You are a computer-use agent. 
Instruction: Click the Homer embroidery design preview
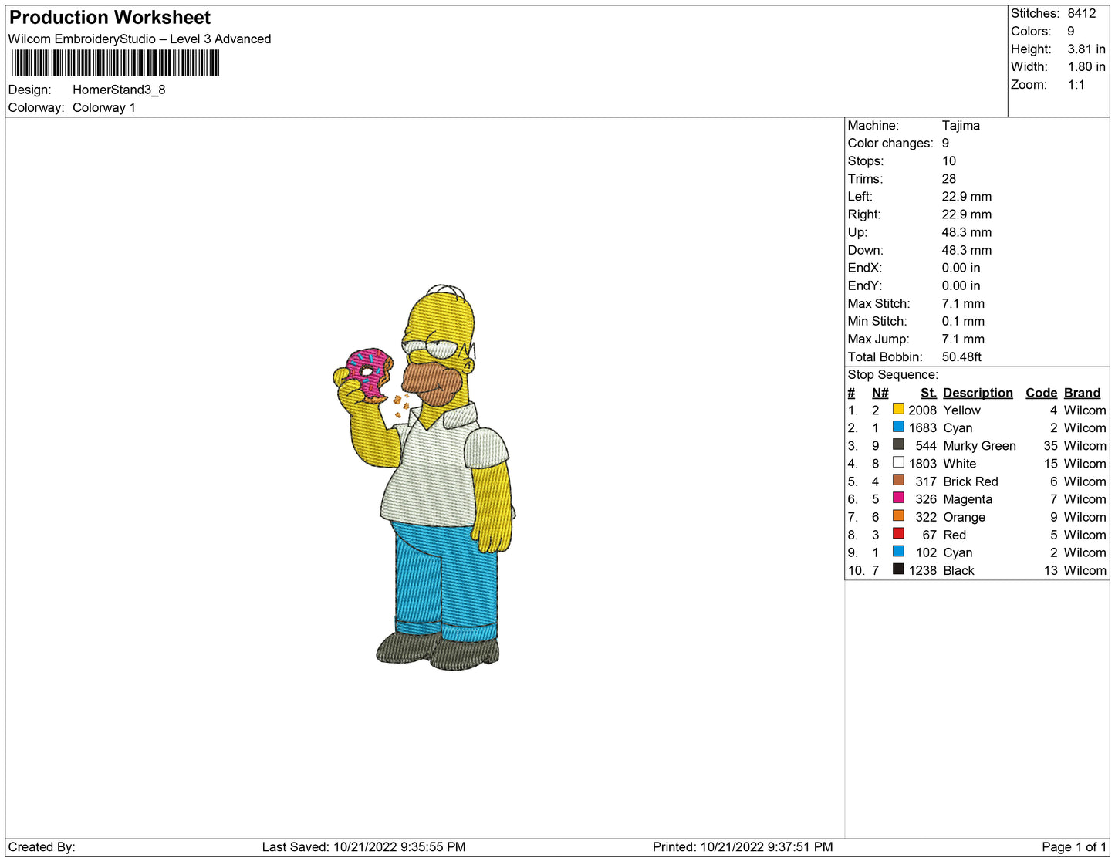click(x=424, y=477)
